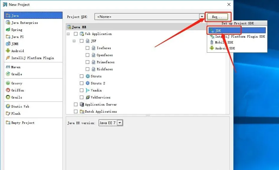Select the Java project type icon
Image resolution: width=279 pixels, height=170 pixels.
pos(8,16)
